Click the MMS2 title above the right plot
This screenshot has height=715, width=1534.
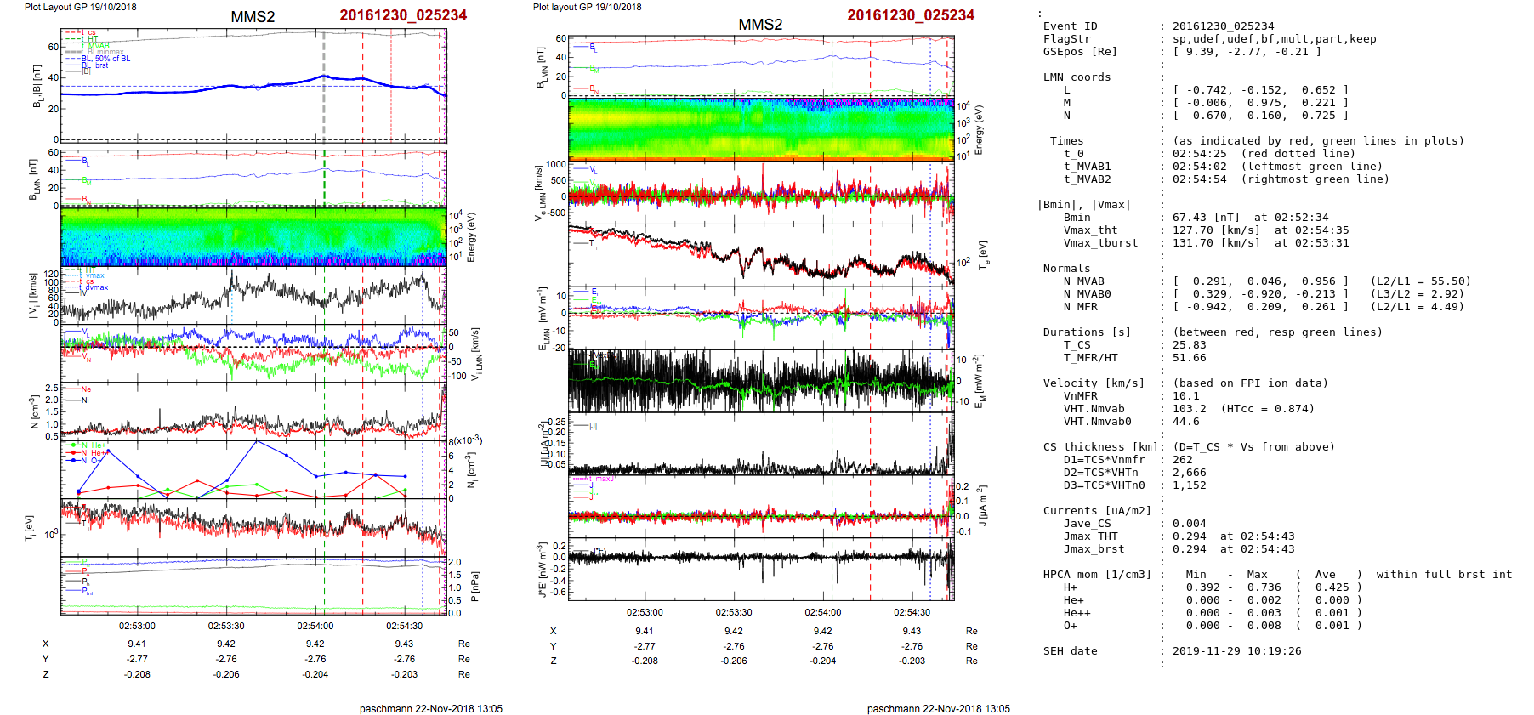[759, 24]
